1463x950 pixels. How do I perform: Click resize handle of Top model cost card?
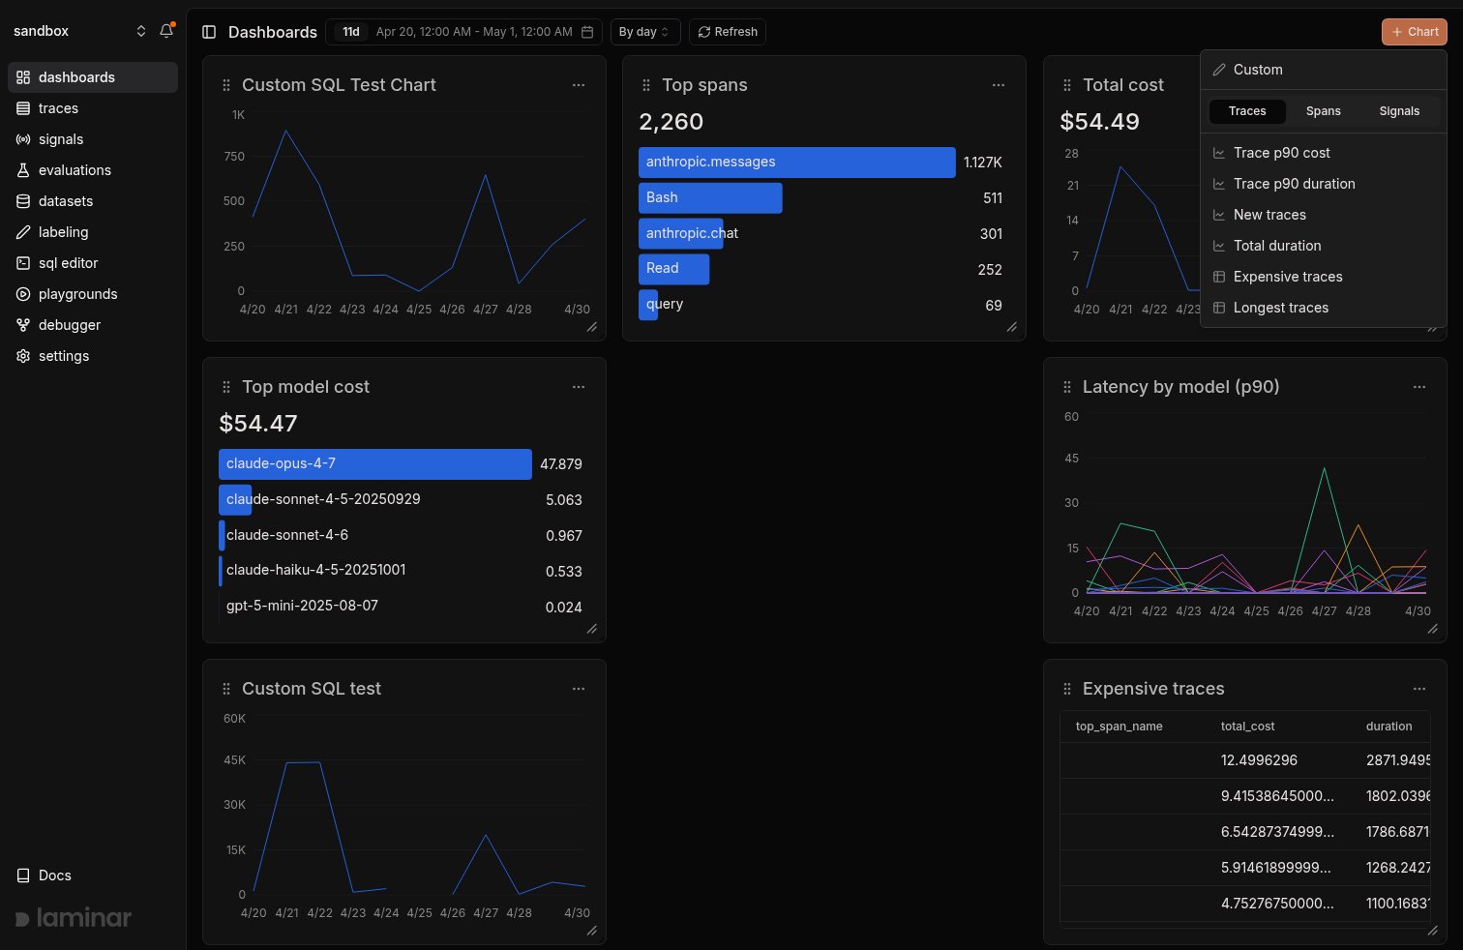592,629
